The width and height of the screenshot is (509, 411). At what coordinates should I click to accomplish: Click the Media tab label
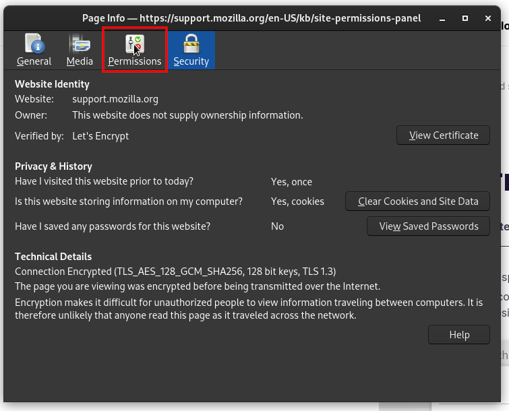click(x=80, y=61)
